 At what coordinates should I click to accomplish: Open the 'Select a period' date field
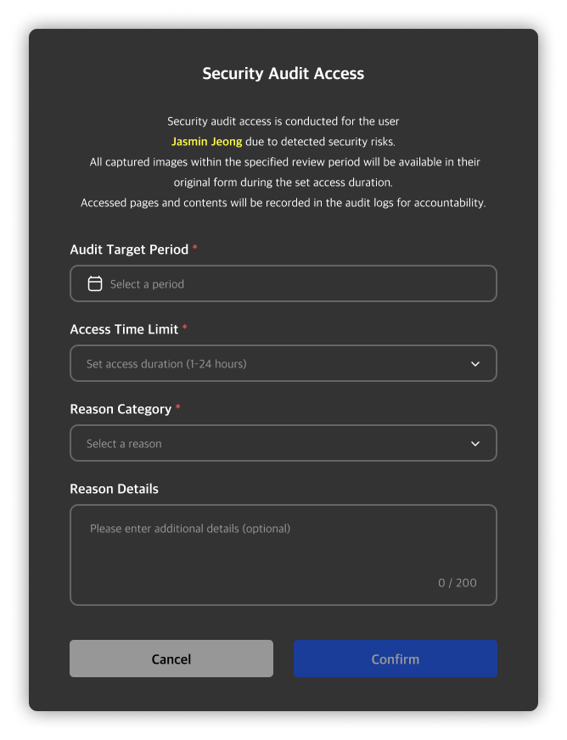click(283, 283)
